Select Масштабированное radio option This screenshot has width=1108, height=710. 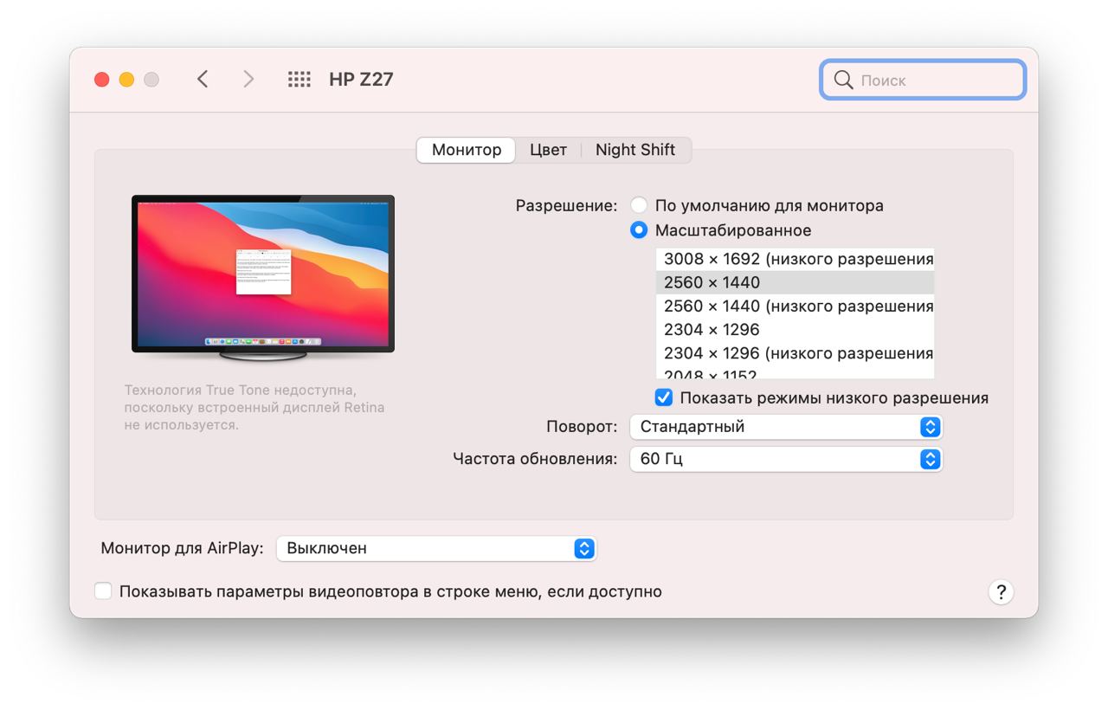[639, 230]
